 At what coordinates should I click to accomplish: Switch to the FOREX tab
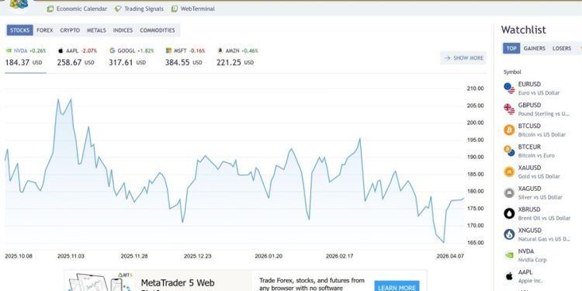pos(44,30)
